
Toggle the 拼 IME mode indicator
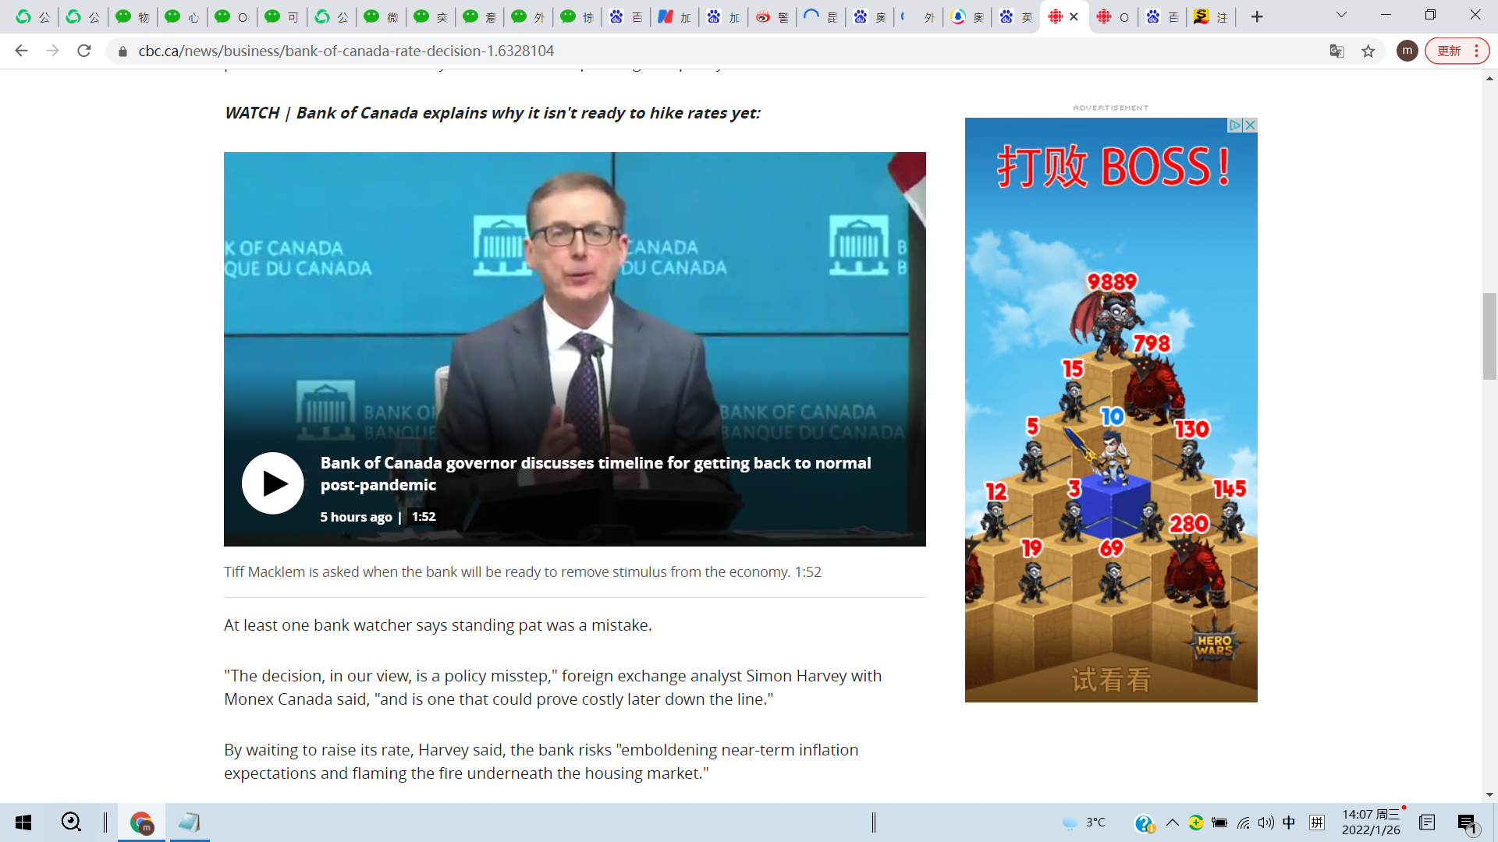(x=1317, y=823)
